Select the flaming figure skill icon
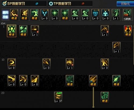134x110 pixels. 128,31
